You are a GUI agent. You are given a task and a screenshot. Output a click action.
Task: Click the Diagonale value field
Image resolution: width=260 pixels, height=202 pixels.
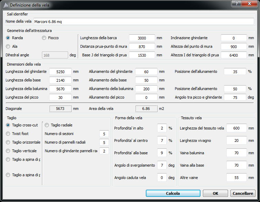point(61,109)
